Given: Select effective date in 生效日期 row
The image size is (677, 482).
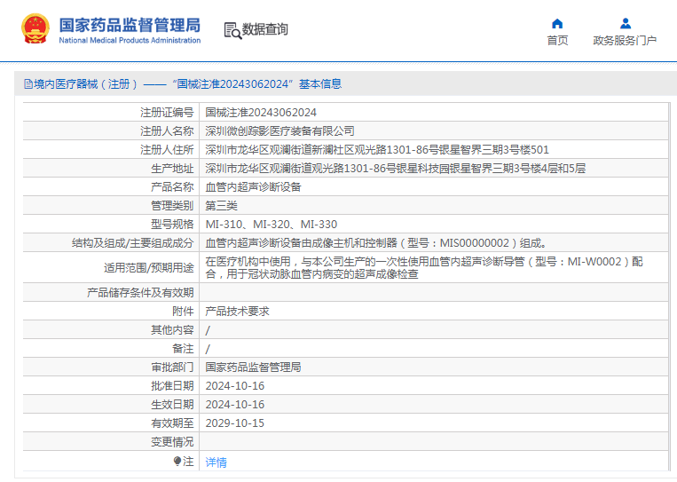Looking at the screenshot, I should [235, 404].
